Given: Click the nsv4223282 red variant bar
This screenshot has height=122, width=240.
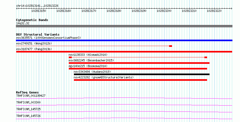Looking at the screenshot, I should pyautogui.click(x=140, y=80).
